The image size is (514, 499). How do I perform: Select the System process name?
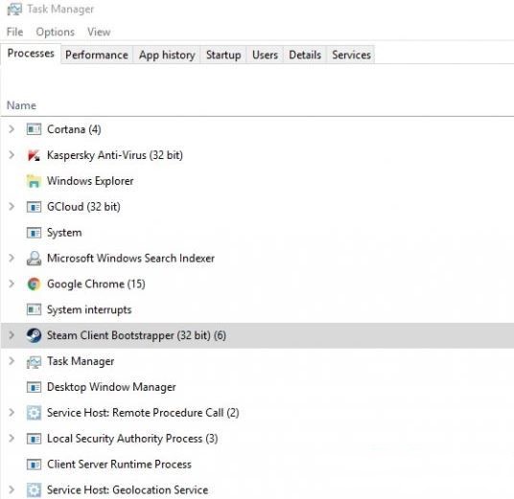click(64, 233)
